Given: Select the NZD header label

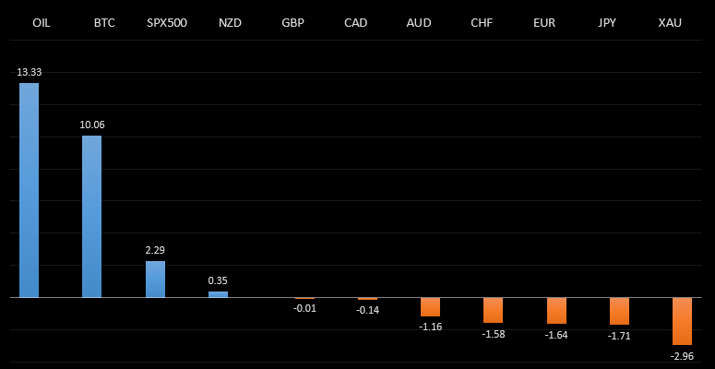Looking at the screenshot, I should click(x=230, y=22).
